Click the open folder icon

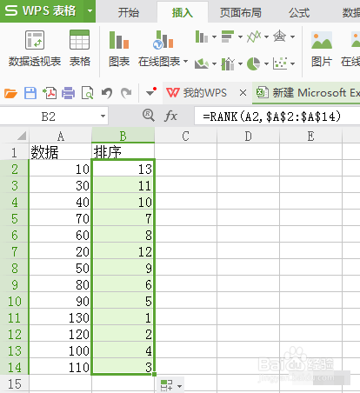(10, 93)
